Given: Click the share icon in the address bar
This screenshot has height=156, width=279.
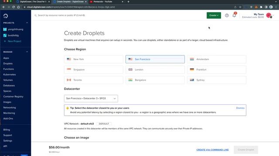Looking at the screenshot, I should point(235,7).
